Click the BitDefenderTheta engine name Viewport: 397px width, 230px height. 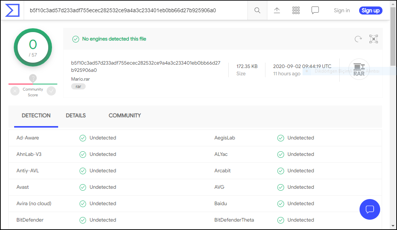click(234, 220)
